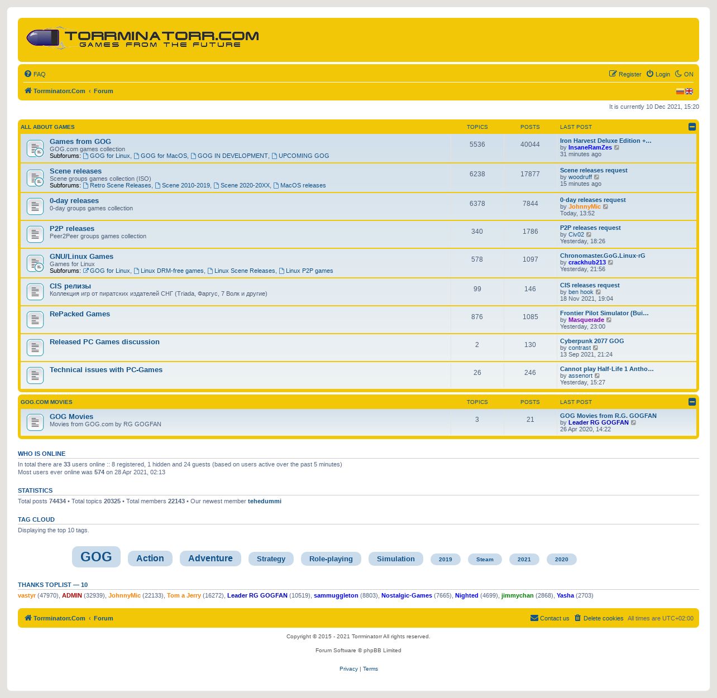Click the Games from GOG forum icon
This screenshot has height=698, width=717.
point(35,148)
